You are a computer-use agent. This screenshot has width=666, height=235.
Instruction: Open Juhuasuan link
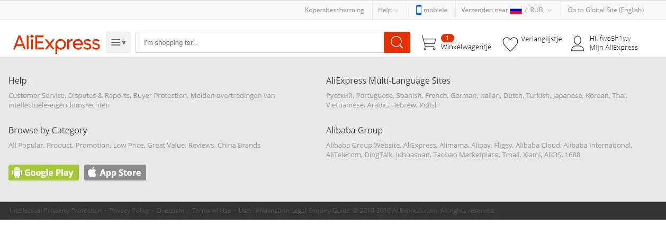coord(412,155)
